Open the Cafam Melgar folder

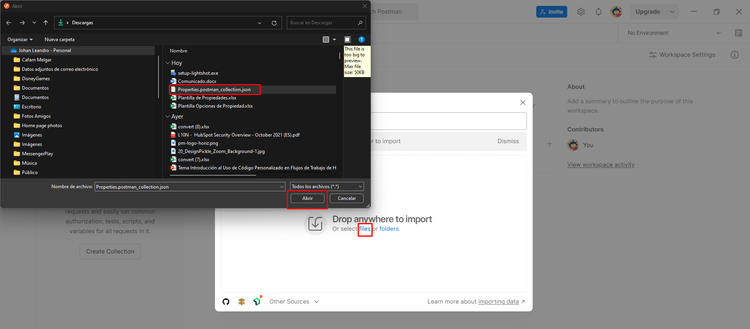[36, 60]
